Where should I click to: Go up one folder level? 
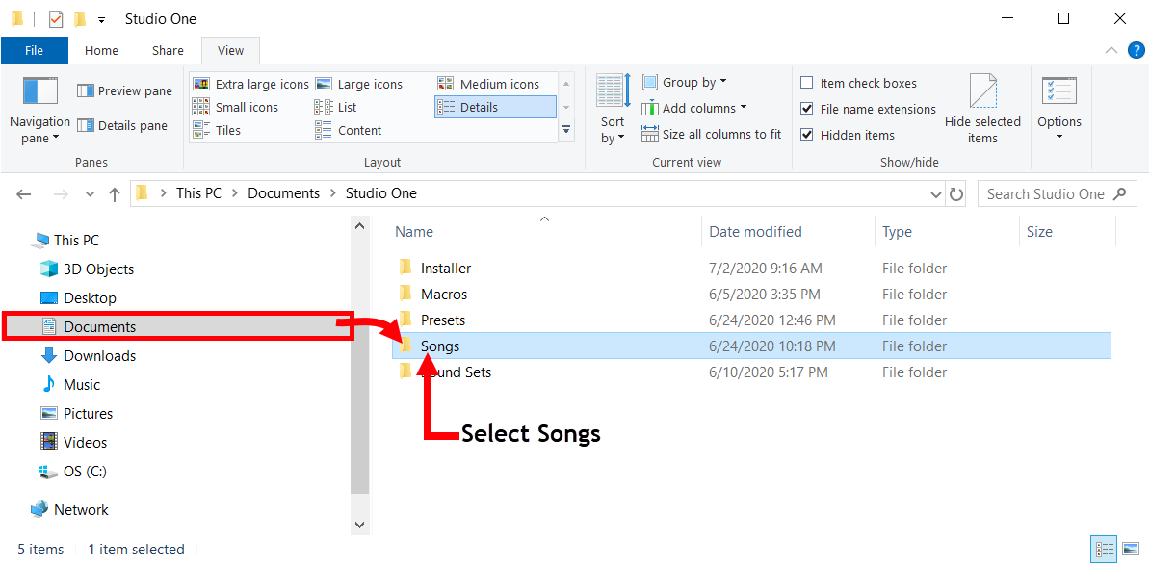115,194
